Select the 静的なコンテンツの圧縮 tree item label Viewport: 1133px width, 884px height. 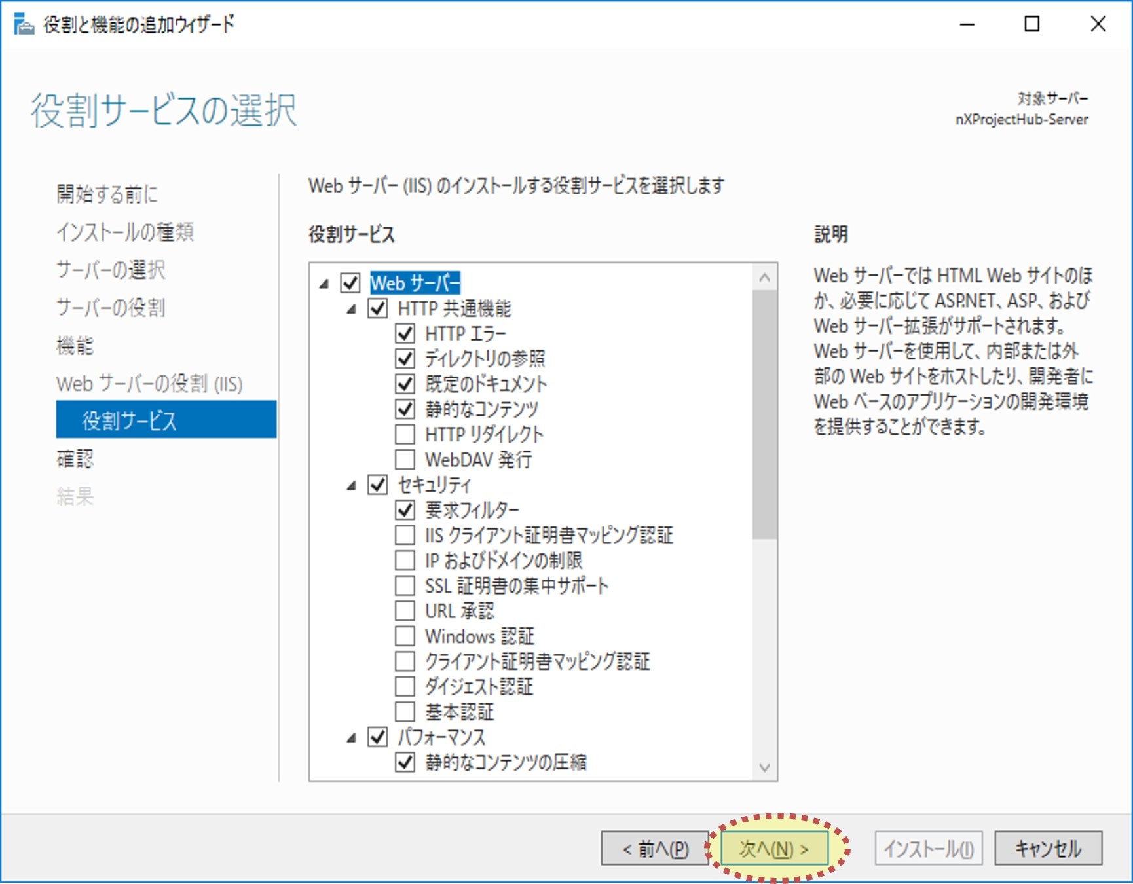(x=506, y=762)
